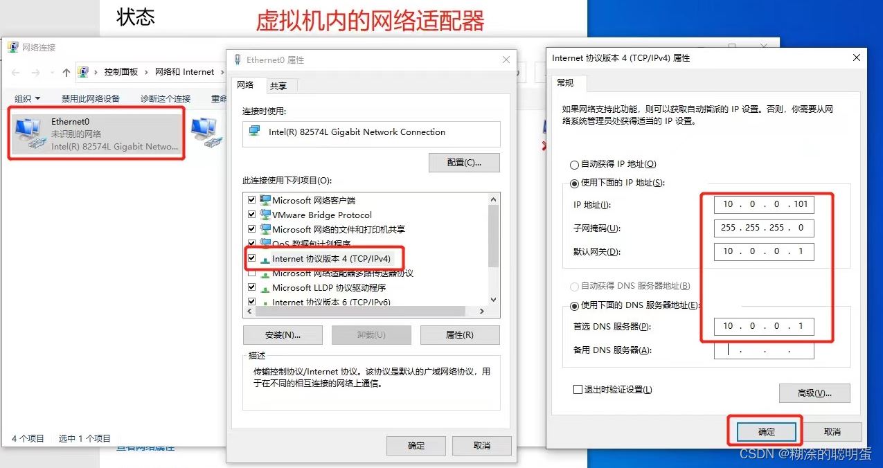Click the back arrow in Network Connections

[x=16, y=72]
